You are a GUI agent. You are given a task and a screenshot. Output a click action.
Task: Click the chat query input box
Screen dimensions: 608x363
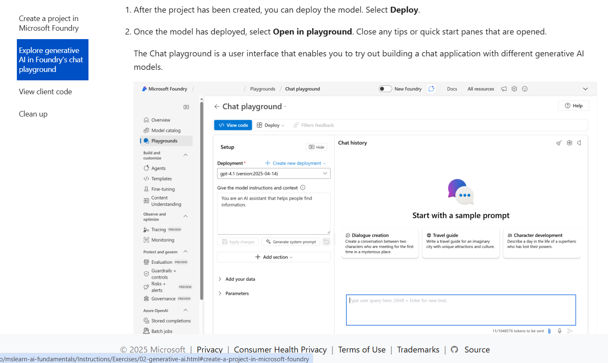461,310
